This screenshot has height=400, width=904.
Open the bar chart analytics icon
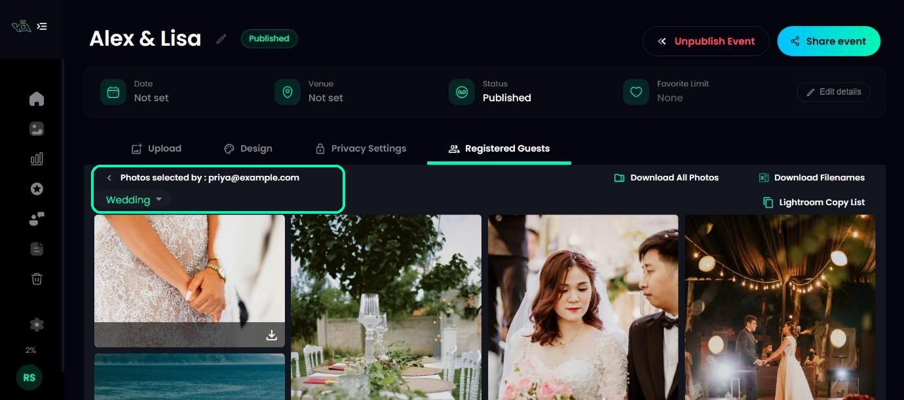(x=37, y=159)
